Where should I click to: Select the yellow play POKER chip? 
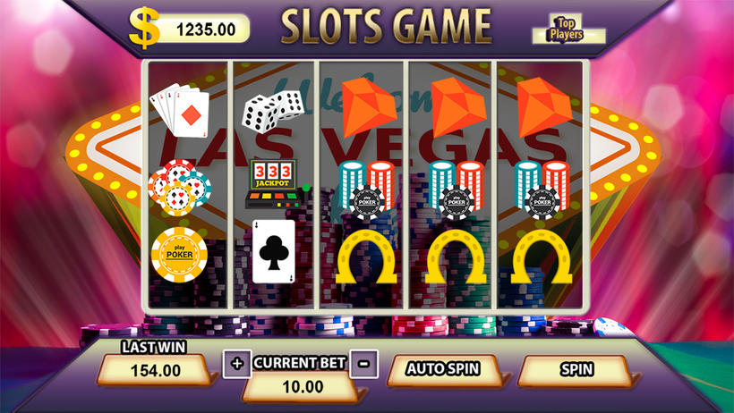point(179,254)
